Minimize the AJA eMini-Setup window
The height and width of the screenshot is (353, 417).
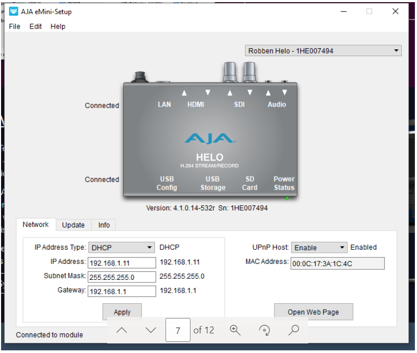[344, 12]
